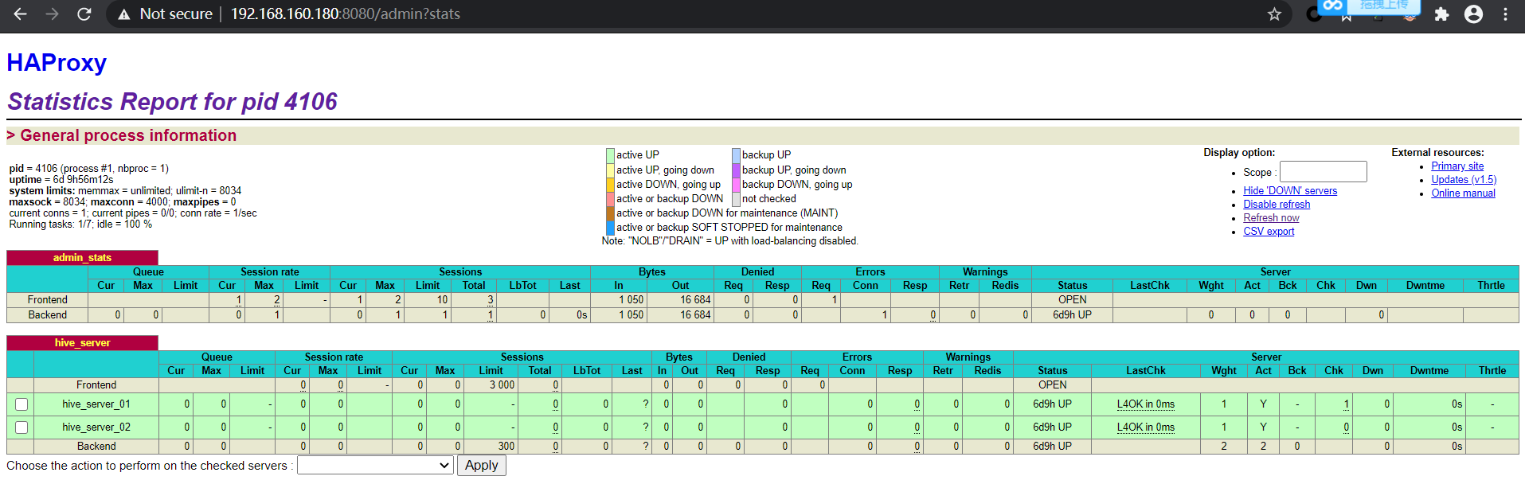The height and width of the screenshot is (484, 1525).
Task: Tick the checkbox for hive_server_02
Action: [22, 427]
